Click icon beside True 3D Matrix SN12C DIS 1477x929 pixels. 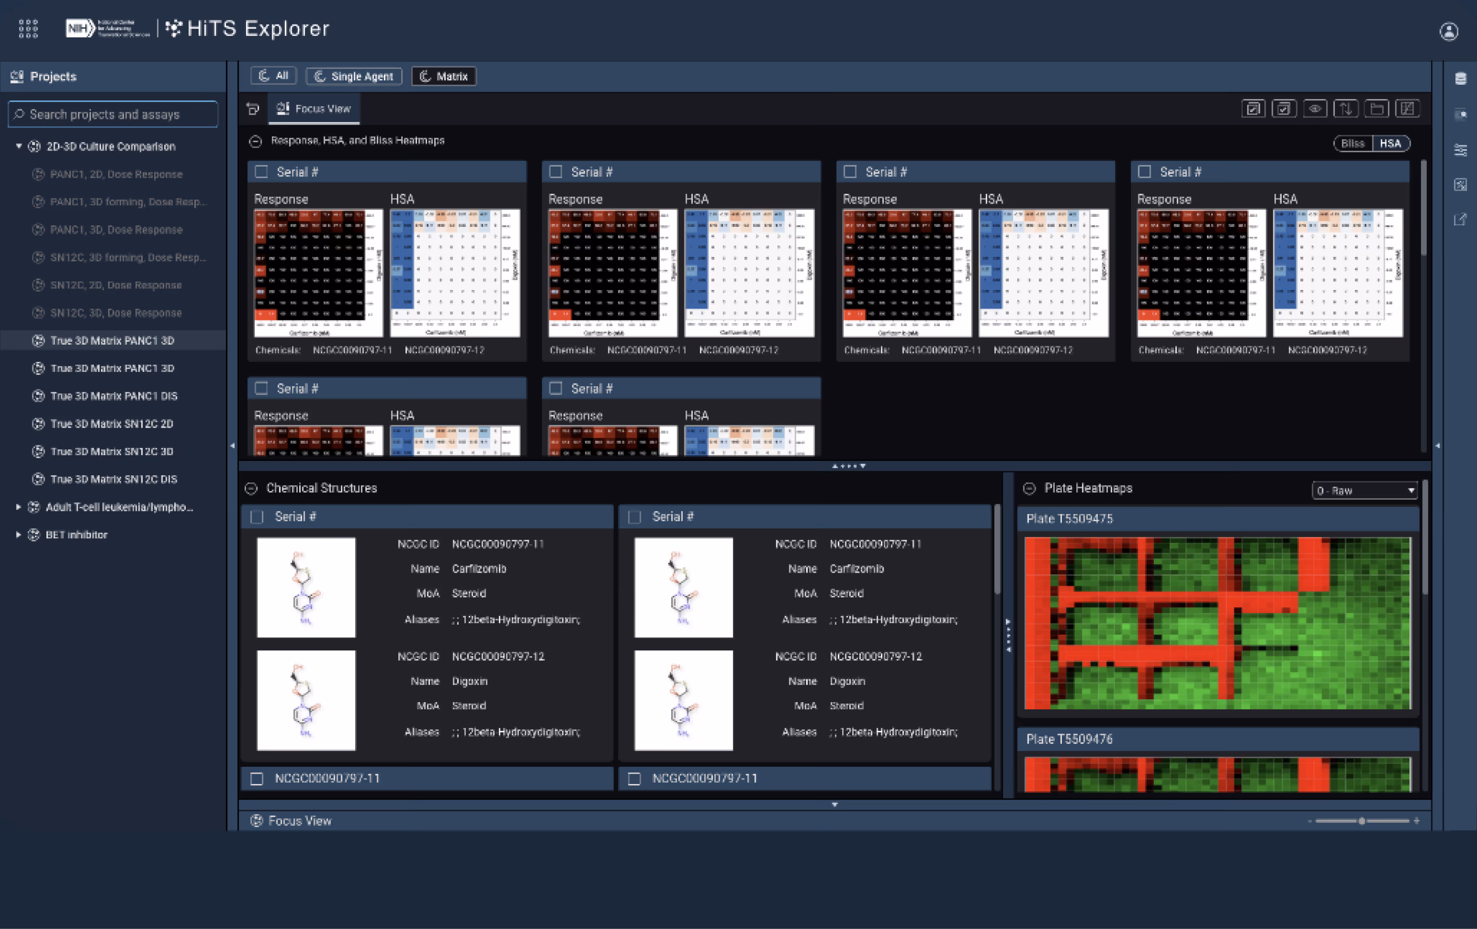(x=39, y=479)
